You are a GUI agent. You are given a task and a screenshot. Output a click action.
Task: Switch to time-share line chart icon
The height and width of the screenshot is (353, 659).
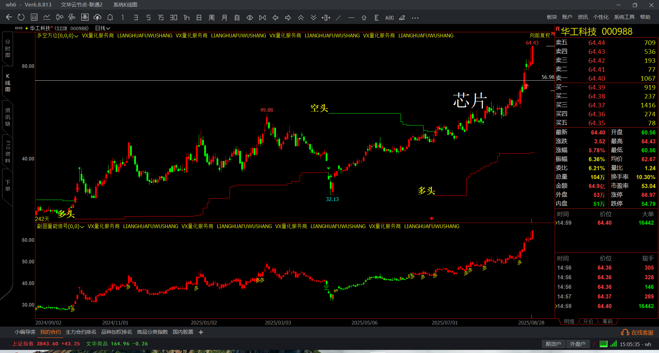[x=47, y=17]
